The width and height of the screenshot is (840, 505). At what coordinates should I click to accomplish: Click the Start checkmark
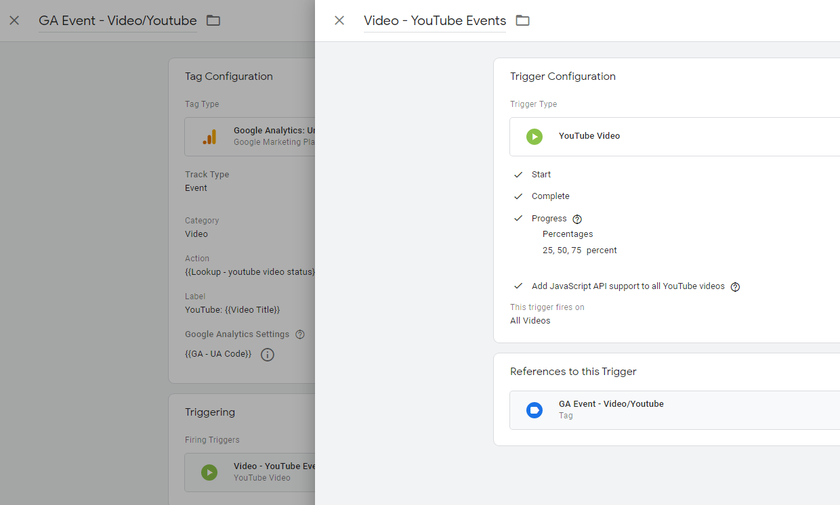click(x=518, y=175)
